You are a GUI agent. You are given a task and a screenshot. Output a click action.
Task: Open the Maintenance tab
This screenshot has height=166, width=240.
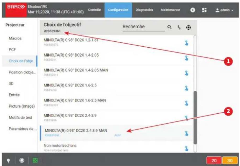click(x=170, y=10)
